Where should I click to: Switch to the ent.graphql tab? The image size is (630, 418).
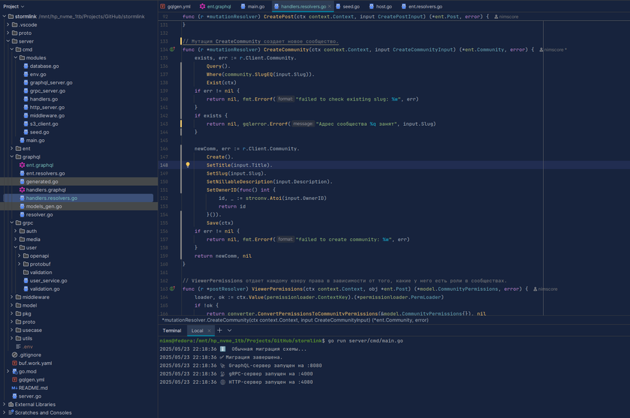pos(216,6)
